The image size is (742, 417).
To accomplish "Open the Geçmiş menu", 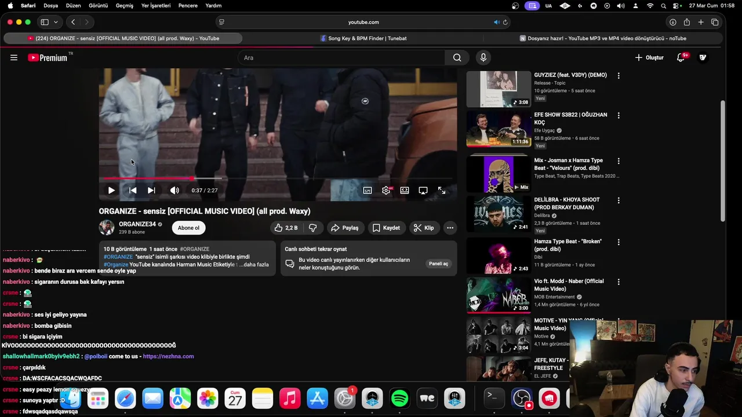I will [x=125, y=6].
